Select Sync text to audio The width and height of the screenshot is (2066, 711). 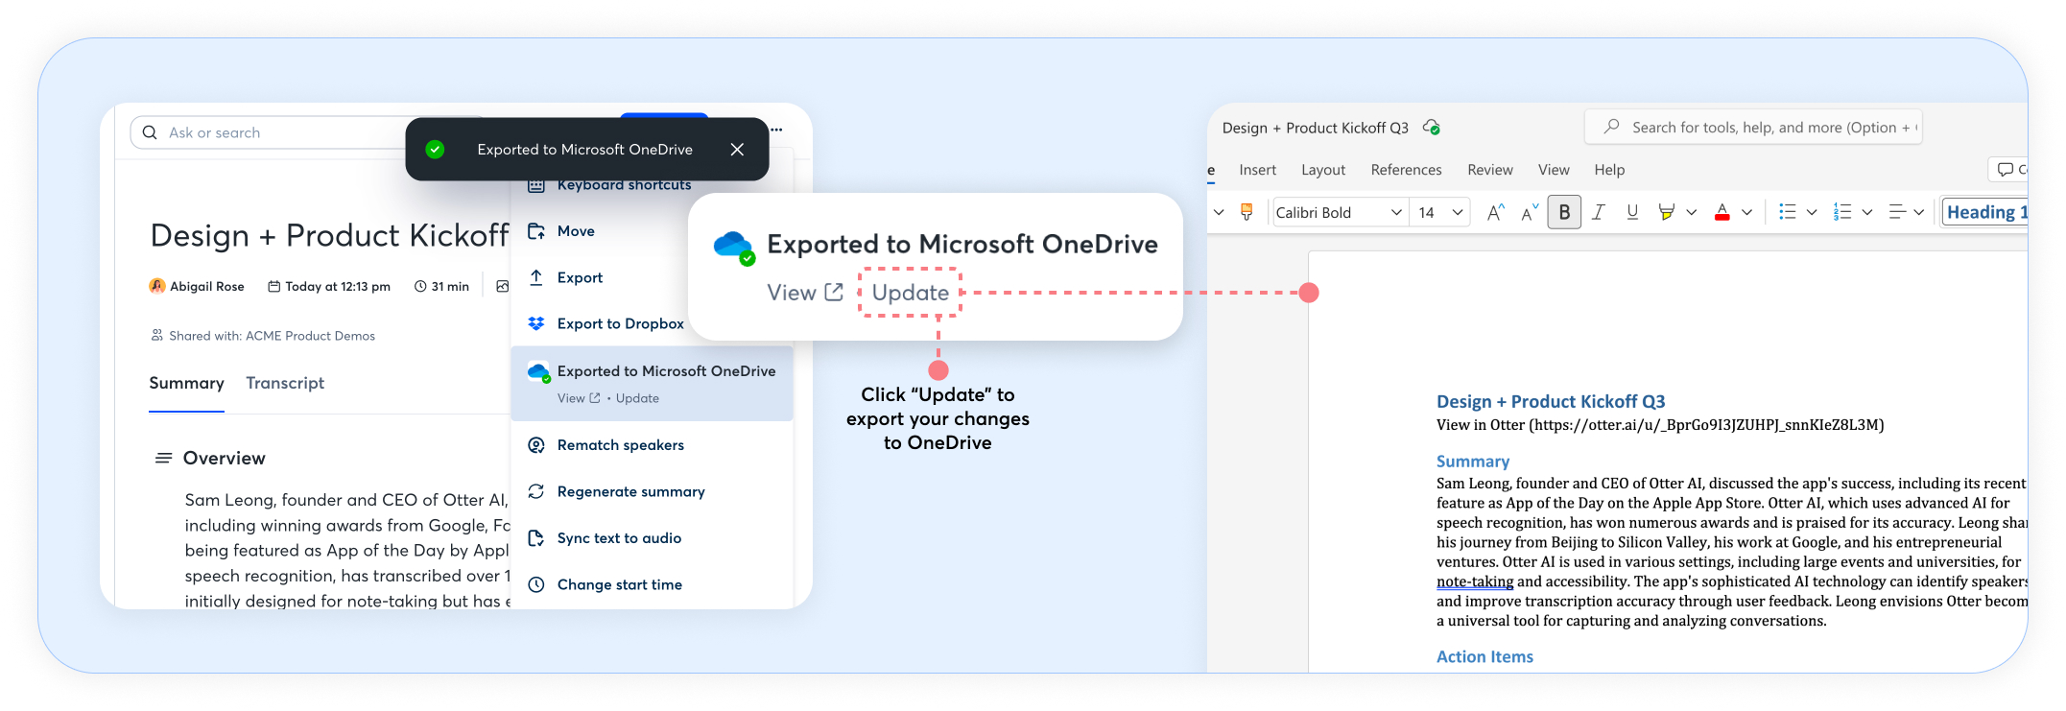click(x=619, y=538)
